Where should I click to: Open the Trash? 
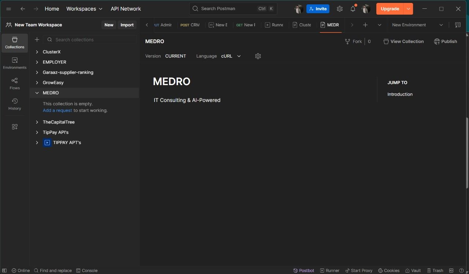click(435, 270)
